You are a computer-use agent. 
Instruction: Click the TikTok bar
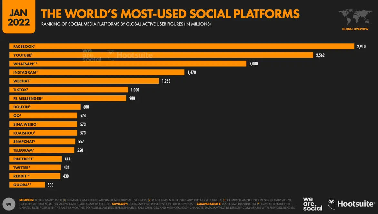69,90
